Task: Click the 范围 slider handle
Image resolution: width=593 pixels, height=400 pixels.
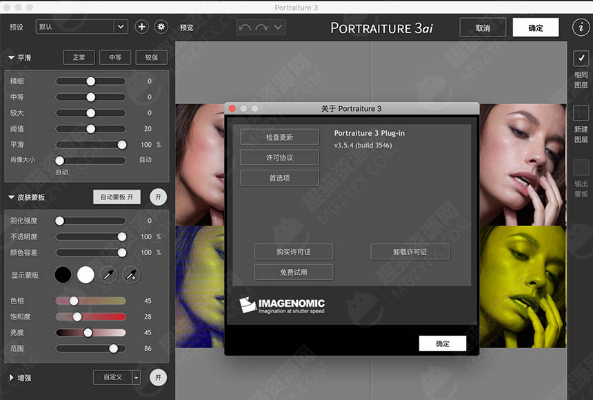Action: [x=114, y=348]
